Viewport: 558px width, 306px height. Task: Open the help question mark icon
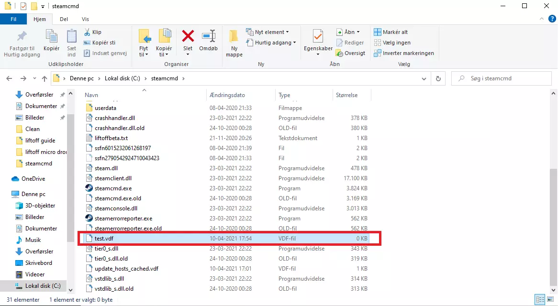(552, 19)
